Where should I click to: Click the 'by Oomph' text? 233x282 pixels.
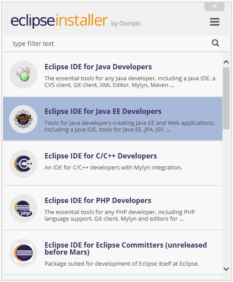(126, 23)
